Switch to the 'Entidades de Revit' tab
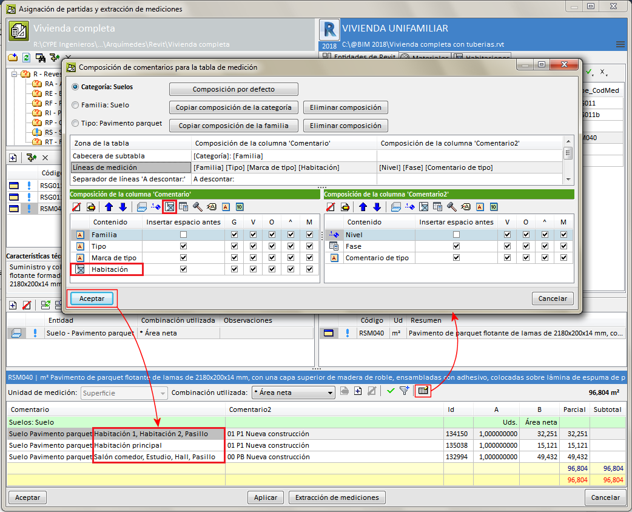632x512 pixels. point(359,57)
